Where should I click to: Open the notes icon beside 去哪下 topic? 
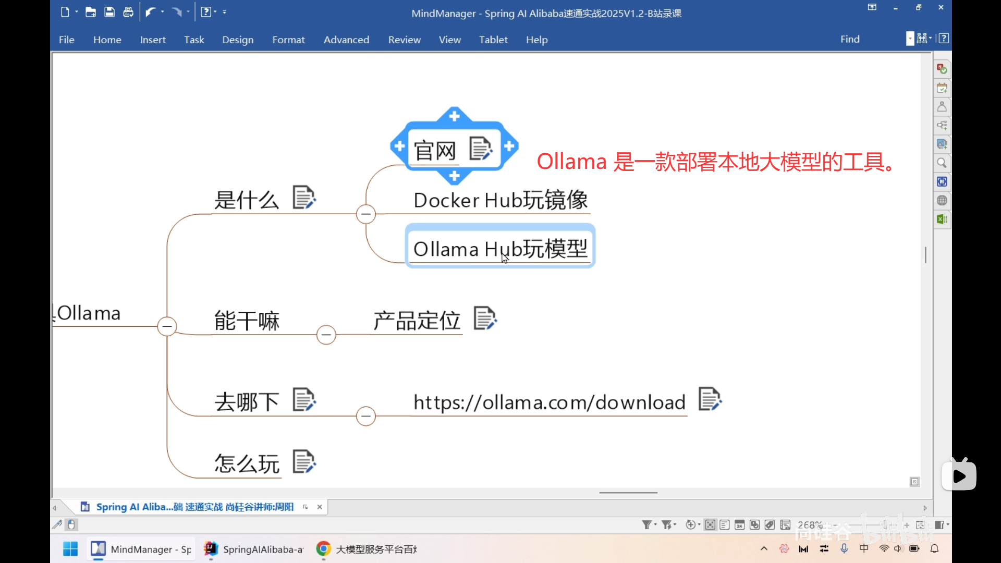tap(304, 400)
